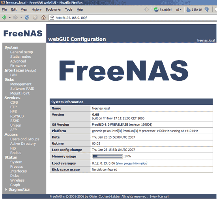Click the site icon in address bar
This screenshot has height=199, width=217.
click(x=52, y=18)
